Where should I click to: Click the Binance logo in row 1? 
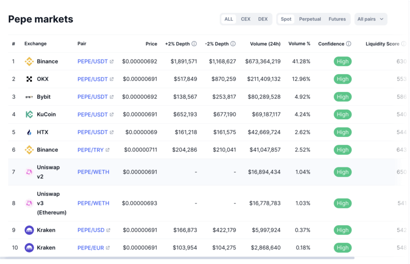pyautogui.click(x=29, y=62)
